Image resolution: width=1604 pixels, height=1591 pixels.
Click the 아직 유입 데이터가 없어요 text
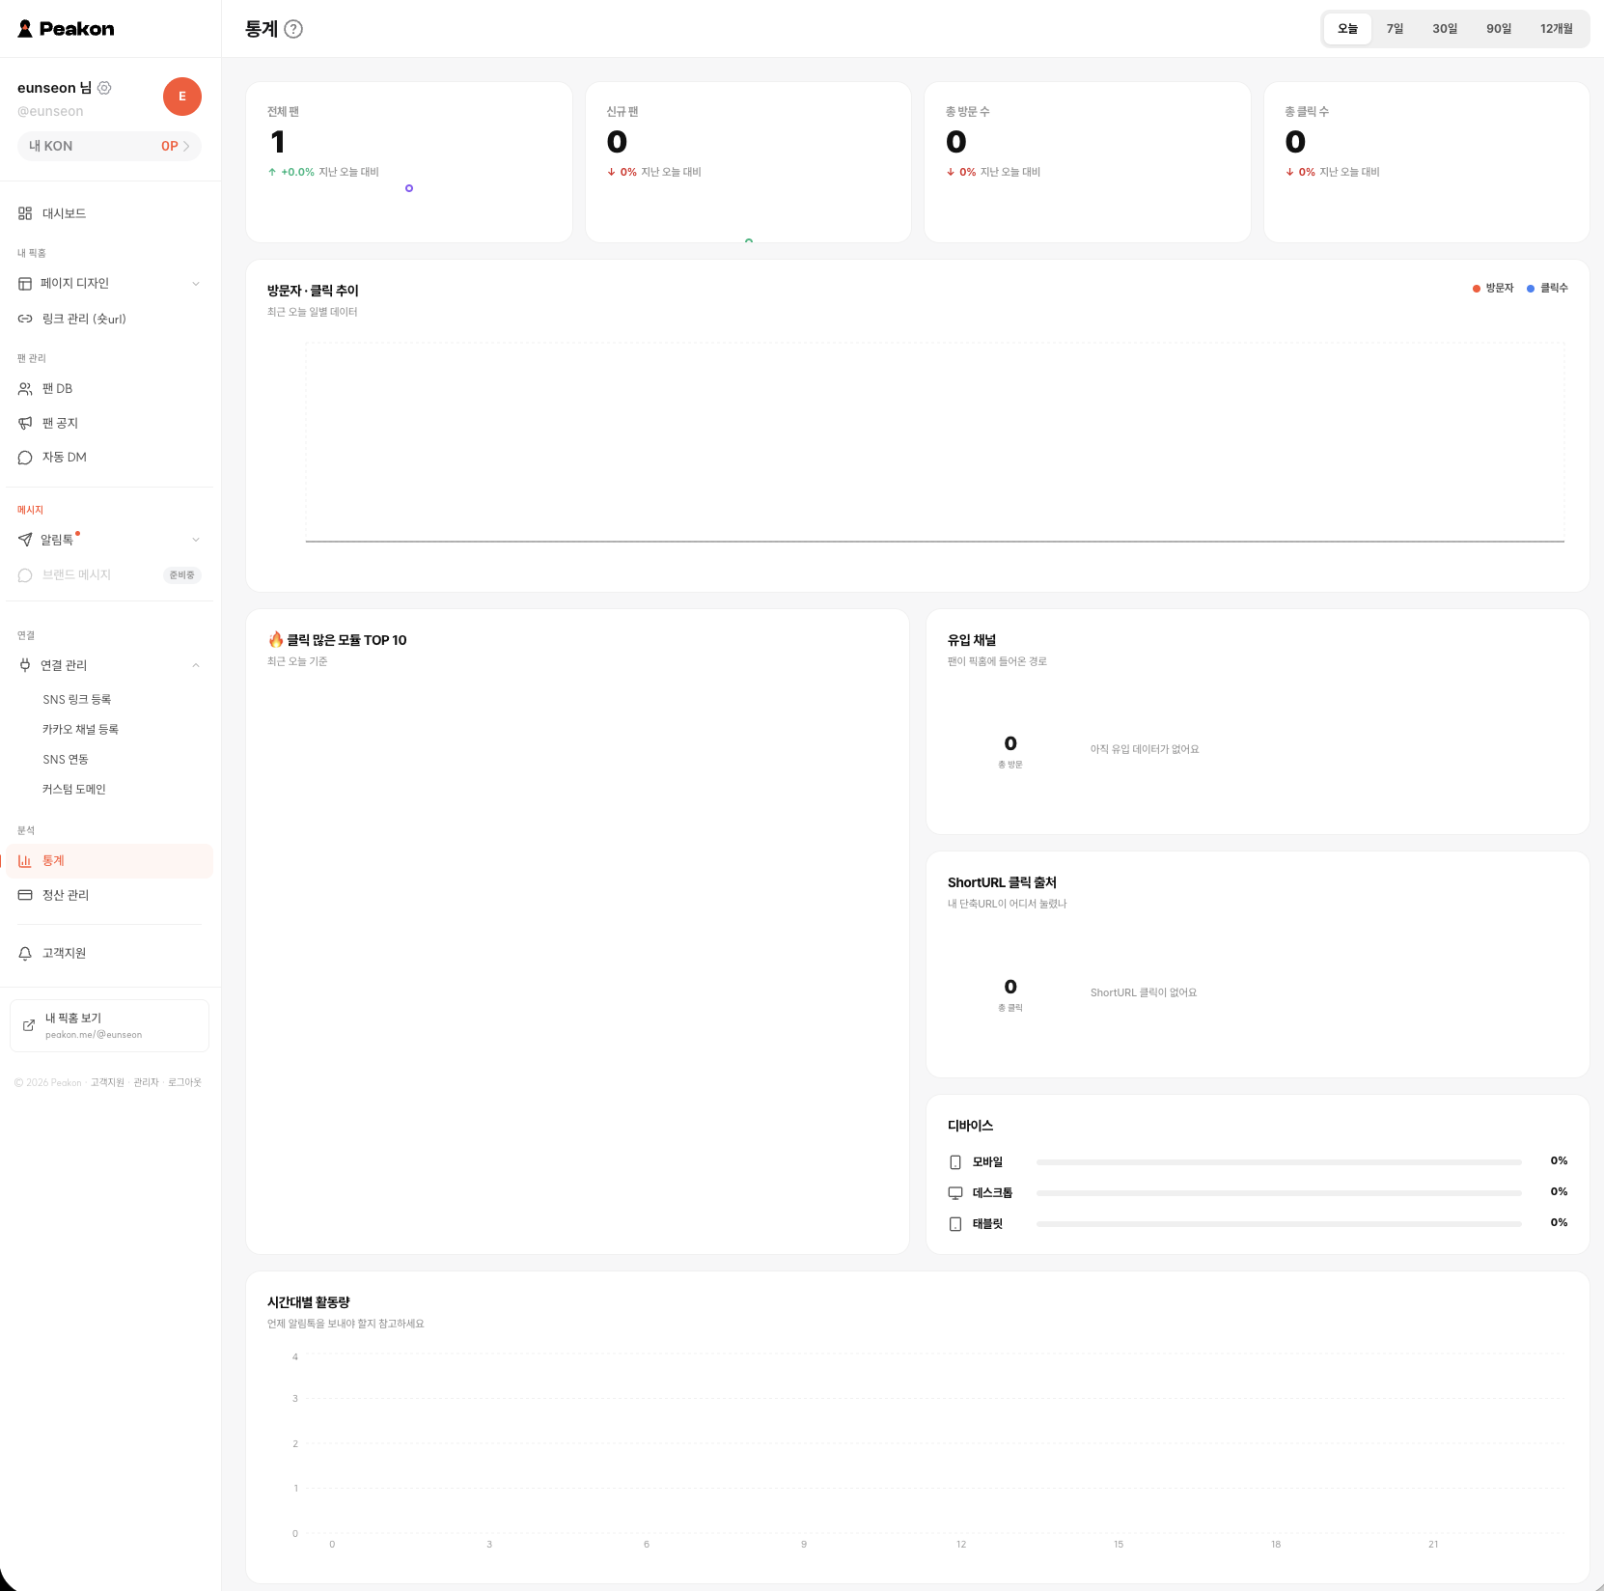point(1145,749)
